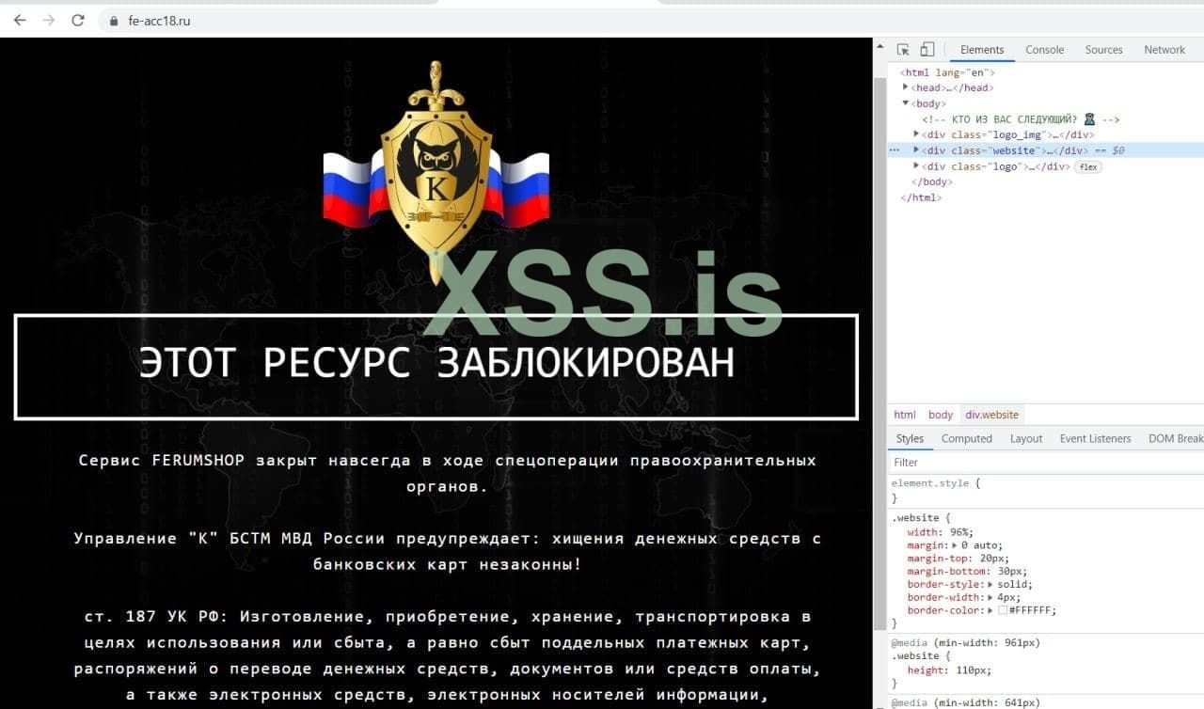Go forward in browser history

point(49,20)
